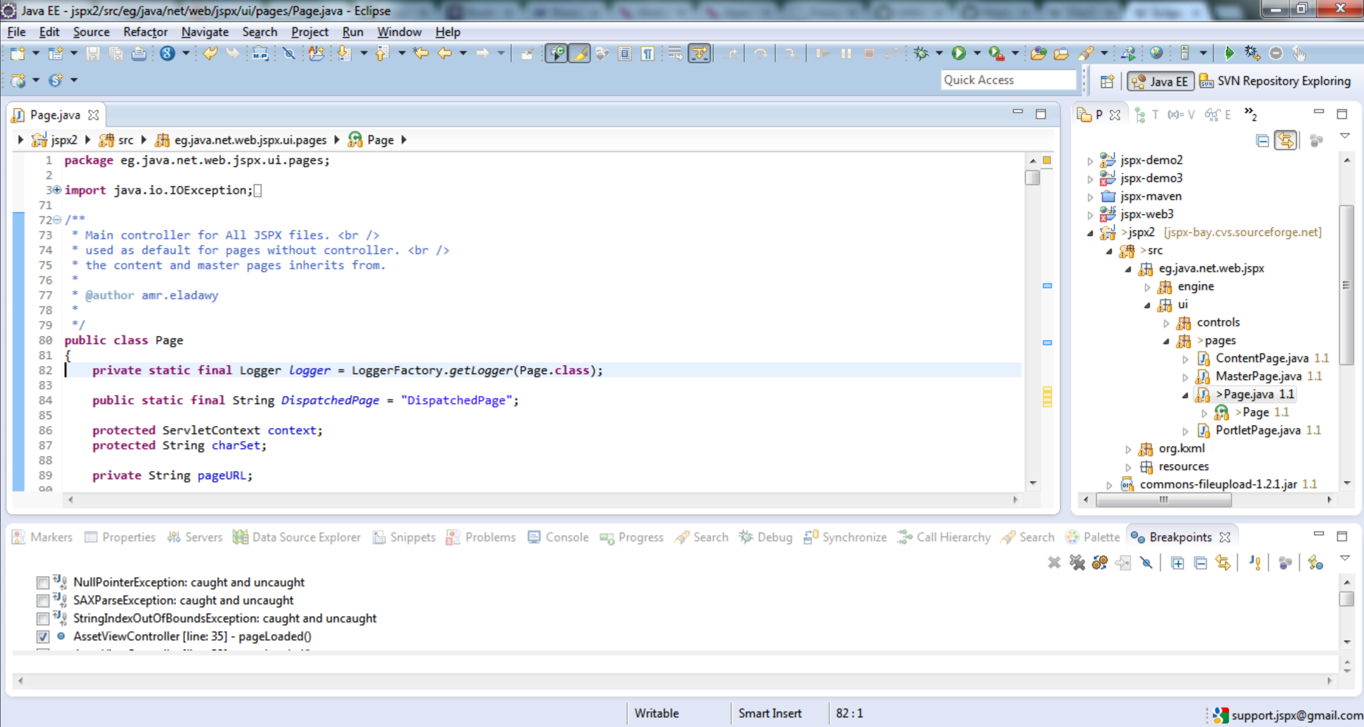The image size is (1364, 727).
Task: Uncheck AssetViewController line 35 breakpoint
Action: pyautogui.click(x=43, y=637)
